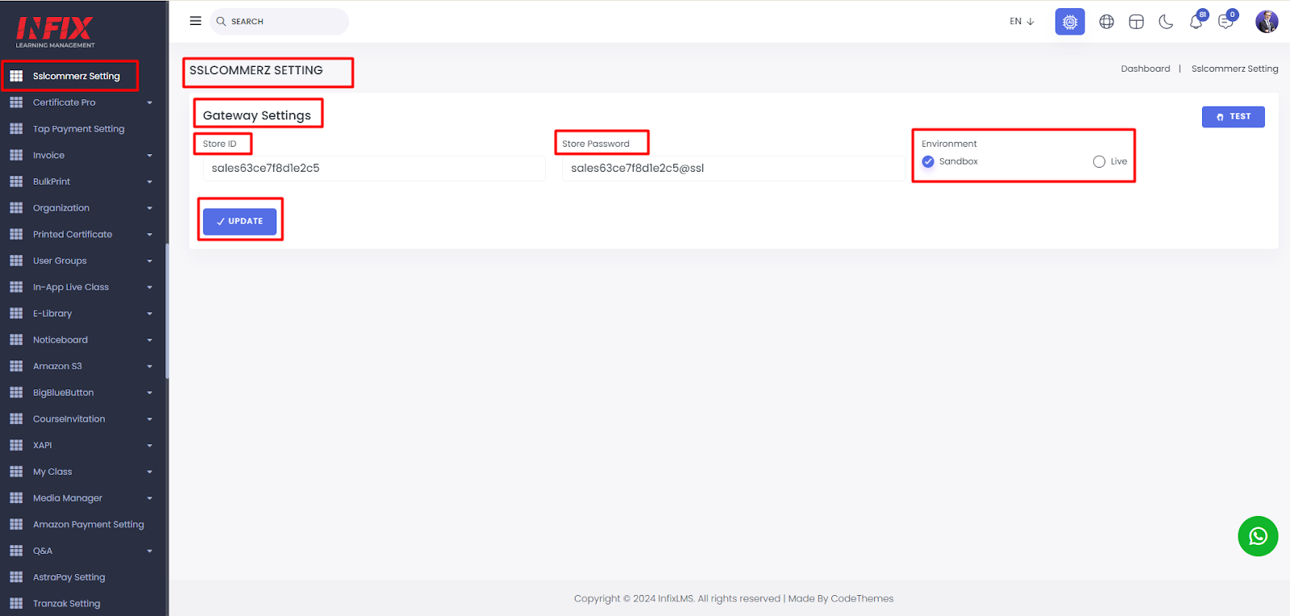Click the Search input box

pos(279,22)
